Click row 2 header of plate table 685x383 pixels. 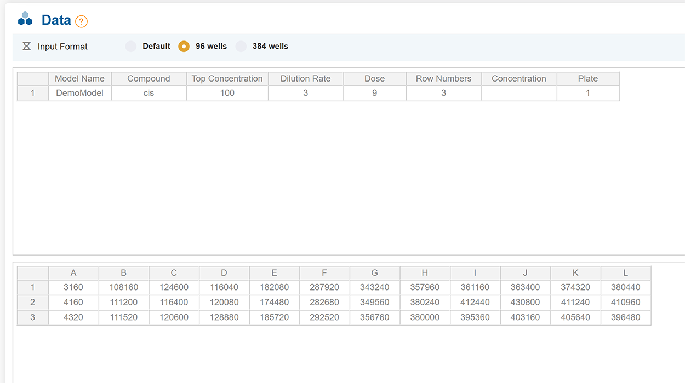(x=33, y=303)
